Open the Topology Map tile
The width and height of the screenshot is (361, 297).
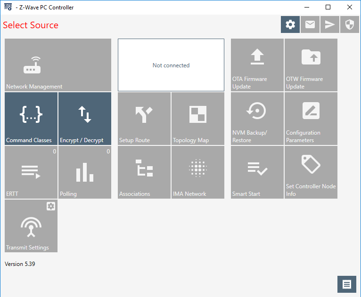(x=198, y=119)
